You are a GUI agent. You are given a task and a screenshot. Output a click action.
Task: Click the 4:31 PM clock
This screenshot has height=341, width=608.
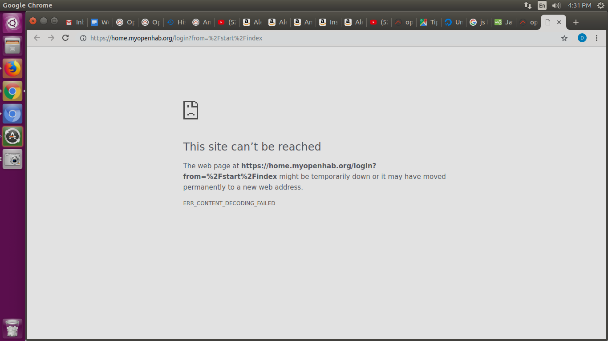[x=580, y=5]
